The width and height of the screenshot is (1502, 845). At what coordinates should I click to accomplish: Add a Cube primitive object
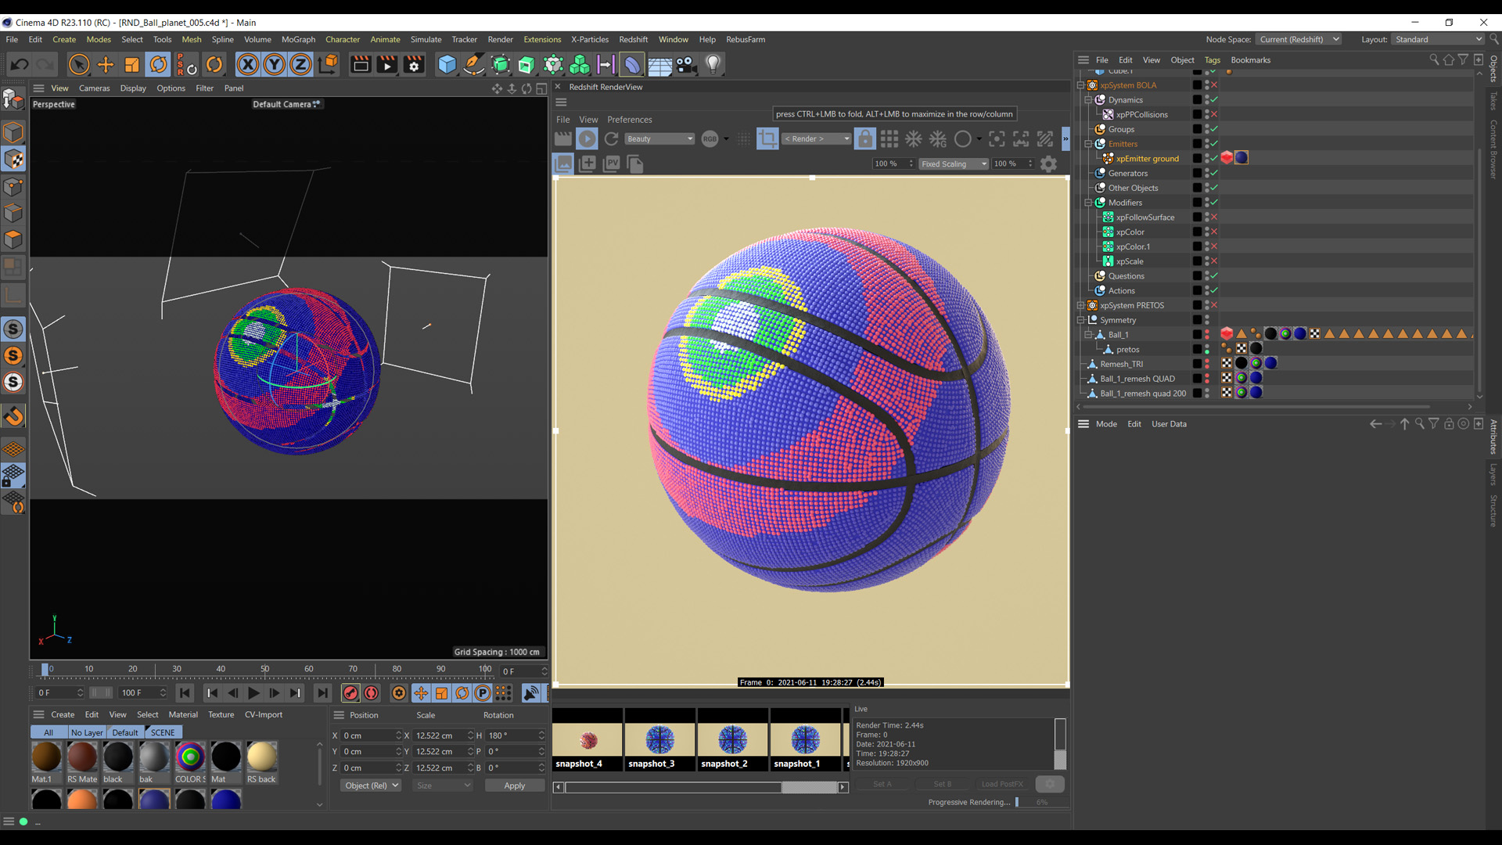tap(447, 65)
